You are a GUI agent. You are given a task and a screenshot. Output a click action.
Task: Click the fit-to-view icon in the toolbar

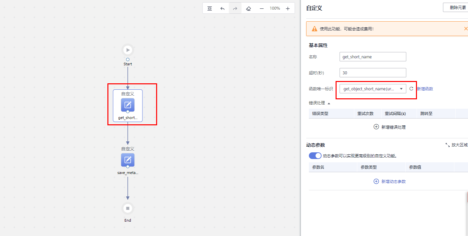[x=209, y=8]
